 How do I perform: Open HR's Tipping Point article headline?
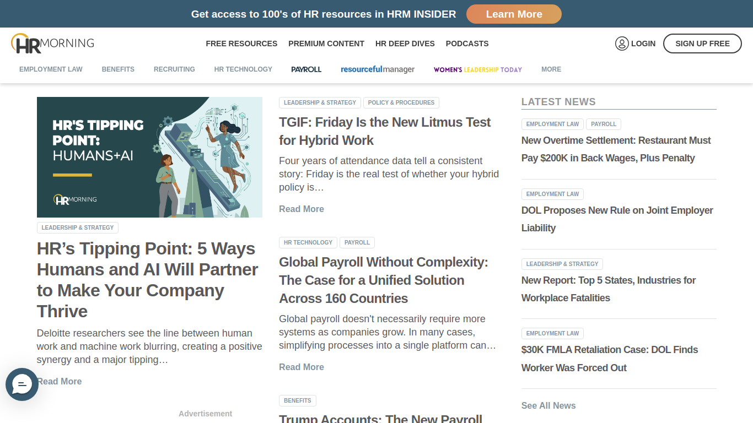coord(148,280)
